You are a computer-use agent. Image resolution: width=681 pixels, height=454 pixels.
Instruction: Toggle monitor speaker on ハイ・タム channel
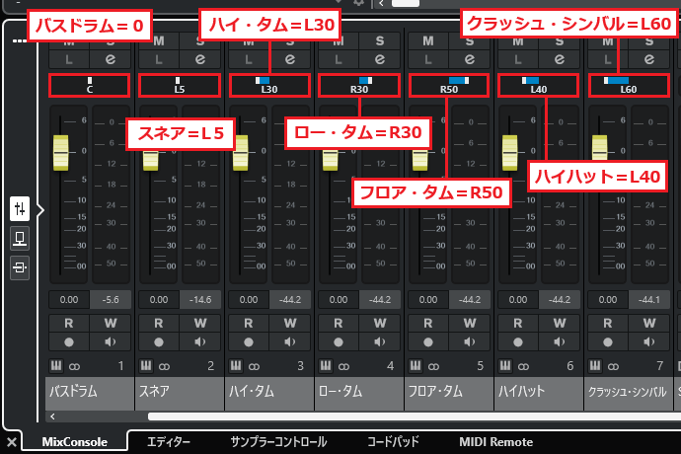[x=290, y=341]
